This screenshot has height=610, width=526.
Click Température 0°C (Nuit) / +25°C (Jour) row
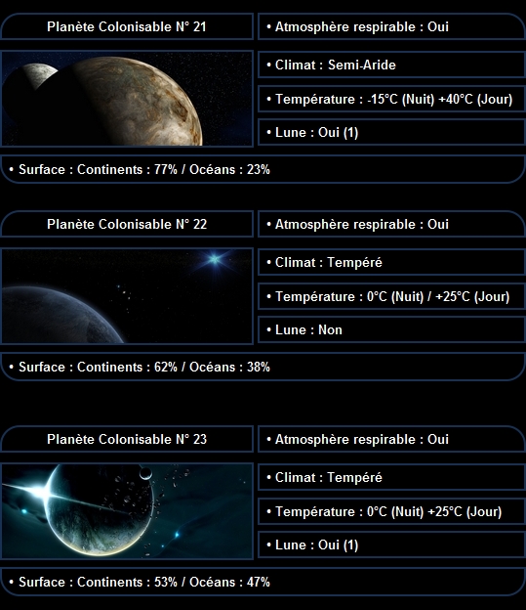tap(391, 296)
